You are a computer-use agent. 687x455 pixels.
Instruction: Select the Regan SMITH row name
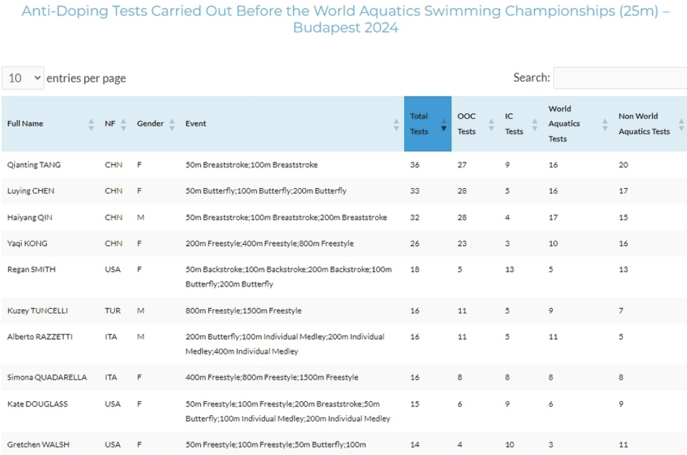pyautogui.click(x=29, y=270)
